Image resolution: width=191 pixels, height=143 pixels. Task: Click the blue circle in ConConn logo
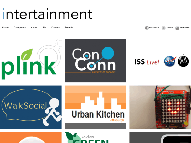pyautogui.click(x=108, y=53)
